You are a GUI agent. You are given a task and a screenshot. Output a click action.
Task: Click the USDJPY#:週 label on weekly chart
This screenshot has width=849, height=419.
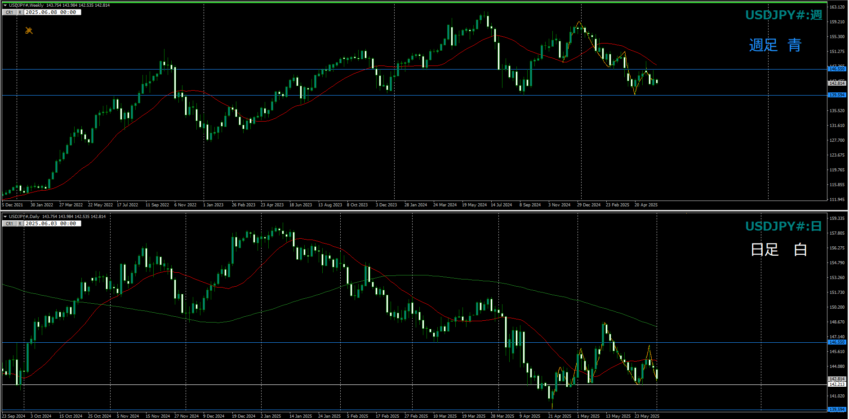pos(784,15)
